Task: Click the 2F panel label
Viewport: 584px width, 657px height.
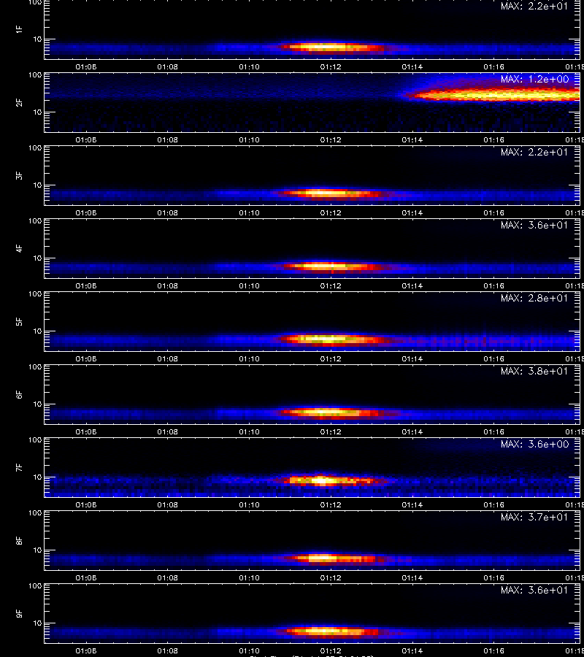Action: (x=19, y=103)
